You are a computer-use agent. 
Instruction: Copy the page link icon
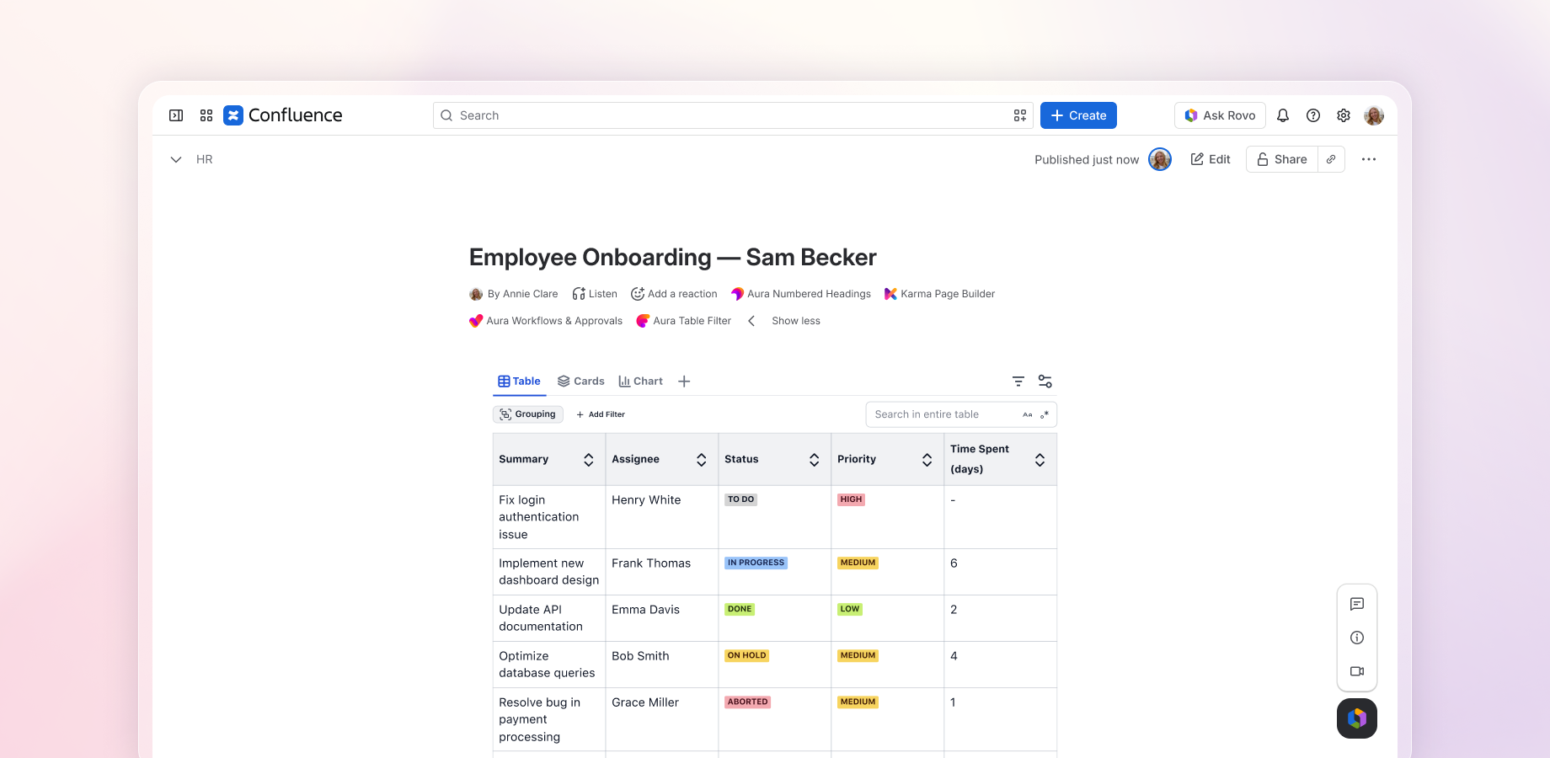click(x=1331, y=159)
